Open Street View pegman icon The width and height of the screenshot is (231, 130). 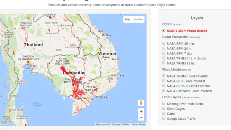point(141,103)
